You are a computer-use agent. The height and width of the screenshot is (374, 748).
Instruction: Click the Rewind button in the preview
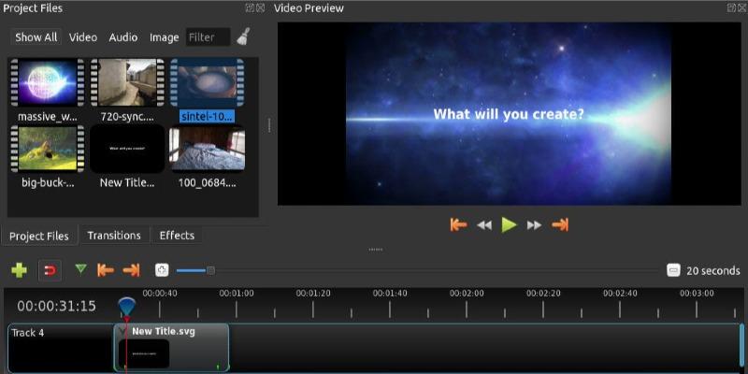[484, 224]
